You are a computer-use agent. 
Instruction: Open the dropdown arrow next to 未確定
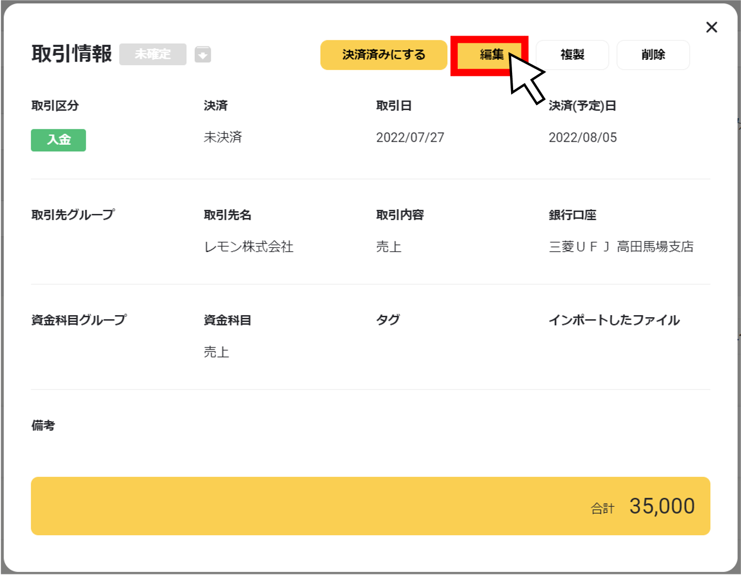click(x=203, y=54)
